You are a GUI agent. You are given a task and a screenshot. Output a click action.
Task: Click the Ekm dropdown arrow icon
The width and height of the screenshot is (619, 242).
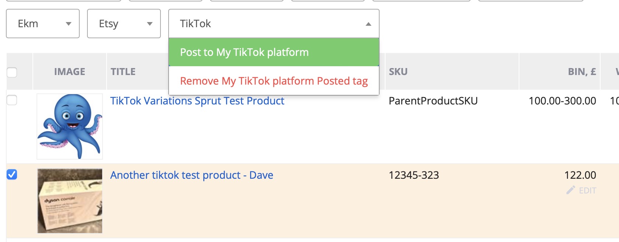pos(68,24)
